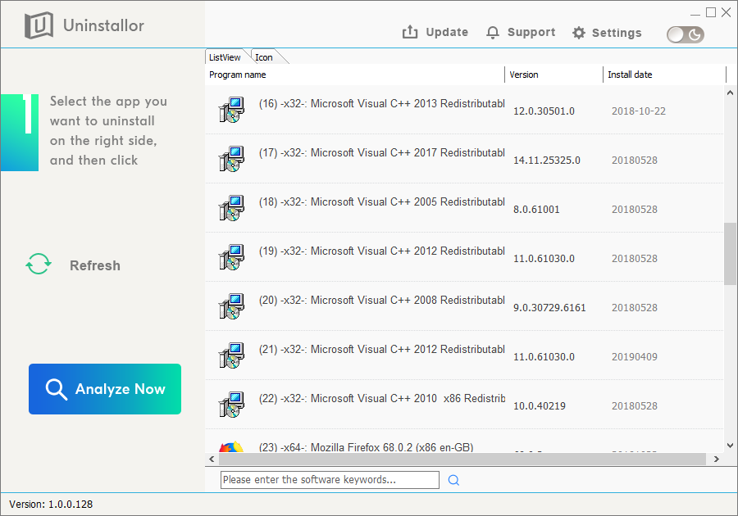Click the horizontal scrollbar left arrow
The image size is (738, 516).
[x=212, y=459]
